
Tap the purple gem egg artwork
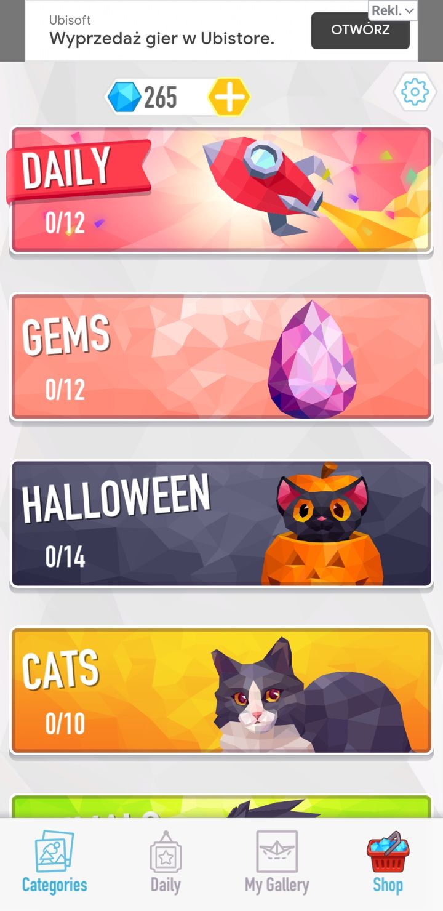[312, 359]
